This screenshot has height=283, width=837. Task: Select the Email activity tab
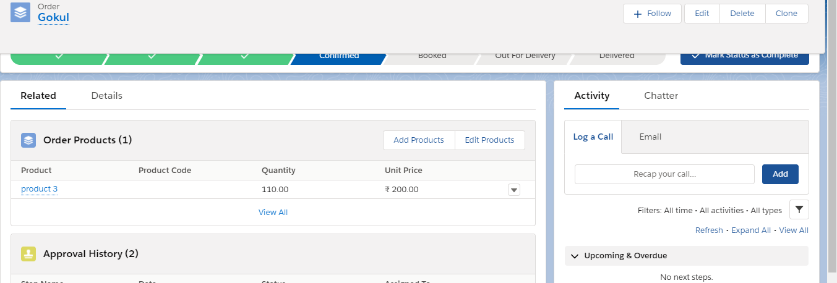[650, 137]
